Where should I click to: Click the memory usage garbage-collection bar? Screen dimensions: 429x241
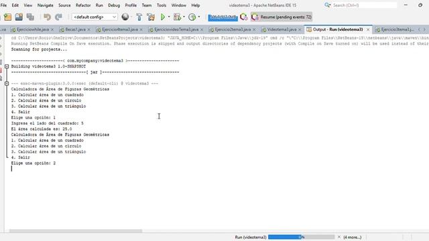(x=223, y=17)
